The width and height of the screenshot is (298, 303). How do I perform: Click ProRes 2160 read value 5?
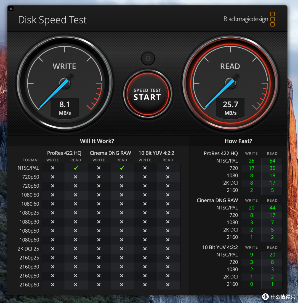point(272,190)
